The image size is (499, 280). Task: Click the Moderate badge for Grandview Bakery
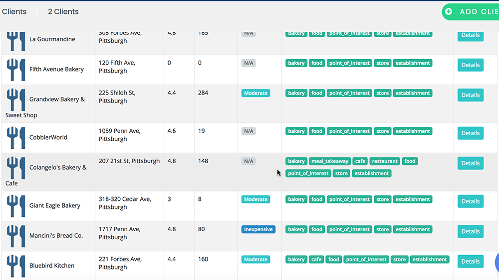(255, 93)
